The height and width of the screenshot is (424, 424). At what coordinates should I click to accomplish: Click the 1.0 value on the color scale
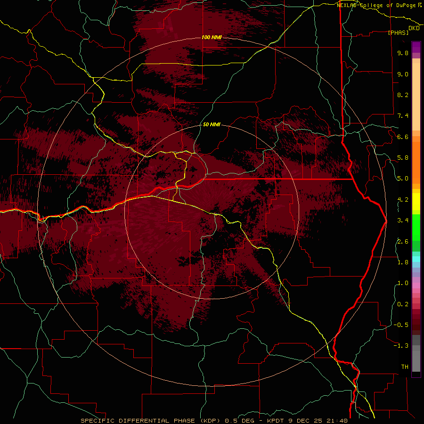[x=403, y=283]
